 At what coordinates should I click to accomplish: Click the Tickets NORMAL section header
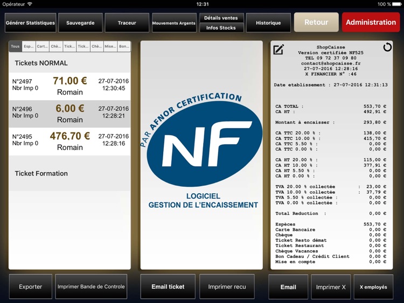point(69,63)
